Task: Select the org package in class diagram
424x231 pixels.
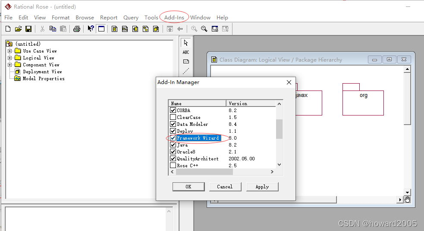Action: (x=363, y=100)
